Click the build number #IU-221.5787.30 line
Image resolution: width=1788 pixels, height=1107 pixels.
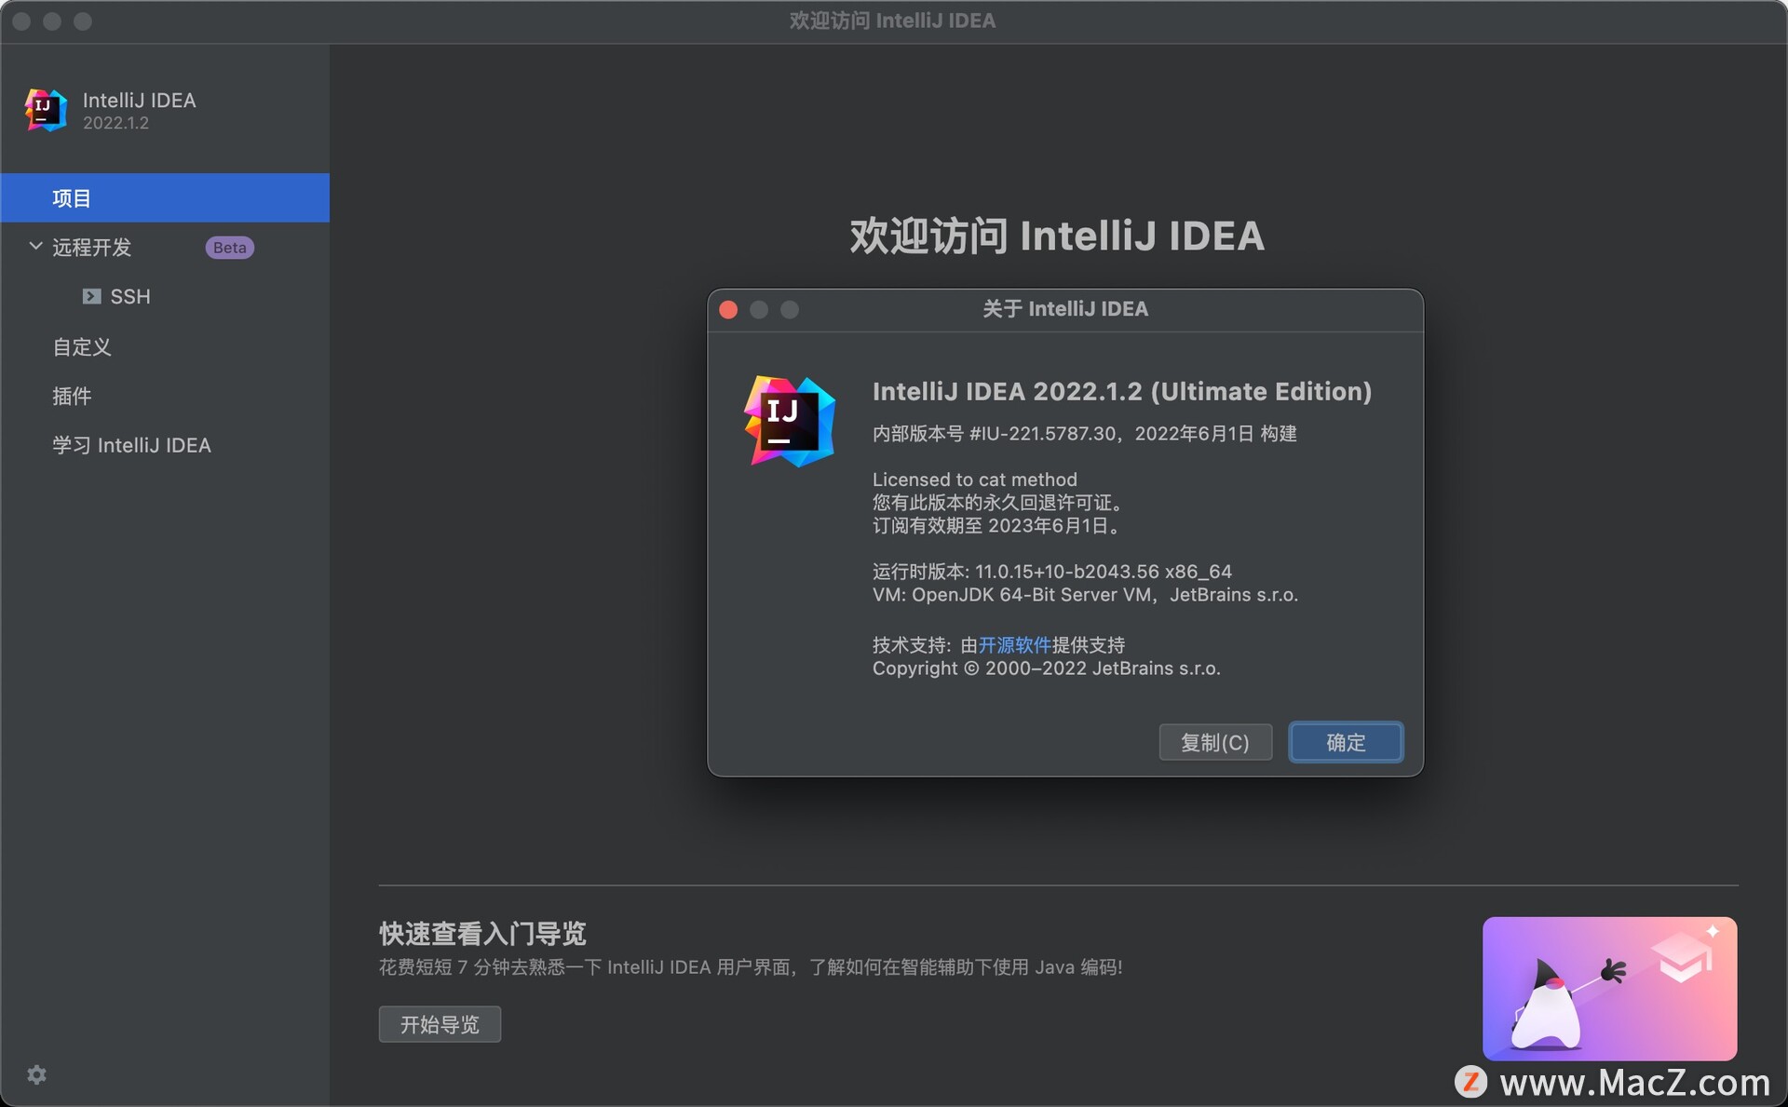[1084, 434]
